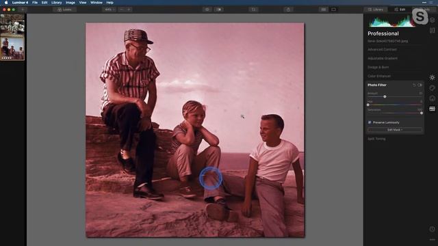Viewport: 438px width, 246px height.
Task: Expand the Dodge & Burn tool
Action: tap(378, 67)
